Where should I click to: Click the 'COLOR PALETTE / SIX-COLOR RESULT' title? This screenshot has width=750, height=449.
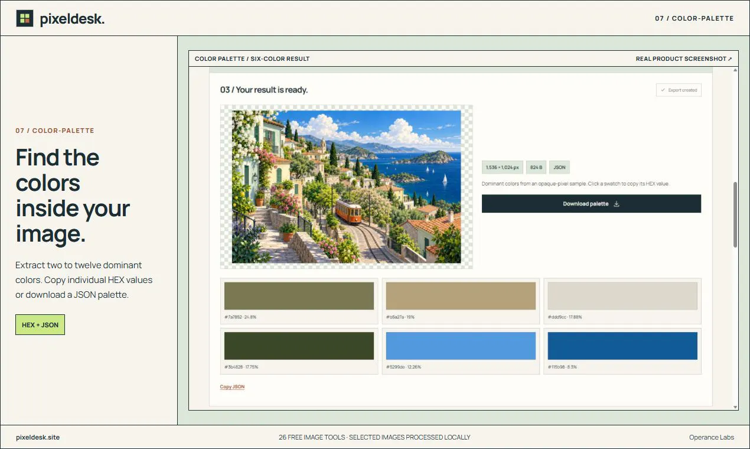click(252, 59)
